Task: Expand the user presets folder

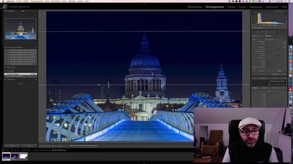Action: coord(8,64)
